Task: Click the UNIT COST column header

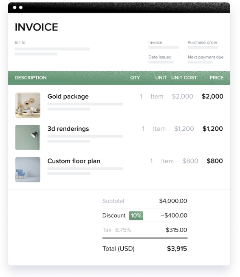Action: point(184,78)
